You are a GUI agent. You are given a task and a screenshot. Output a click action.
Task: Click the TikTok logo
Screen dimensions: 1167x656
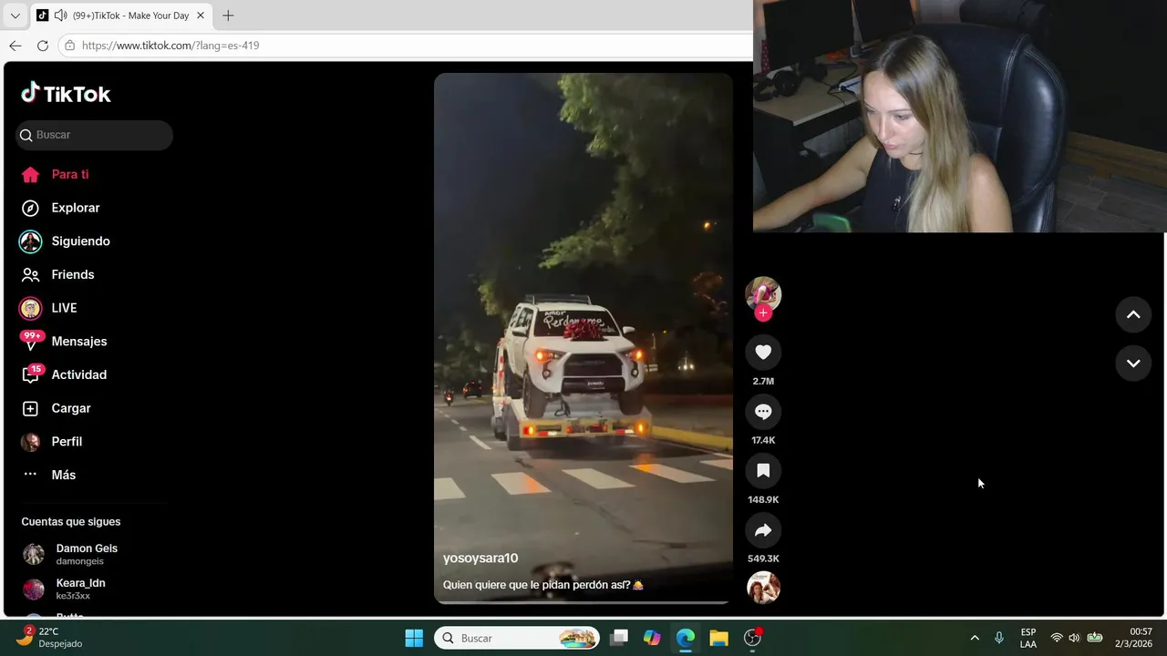click(66, 94)
